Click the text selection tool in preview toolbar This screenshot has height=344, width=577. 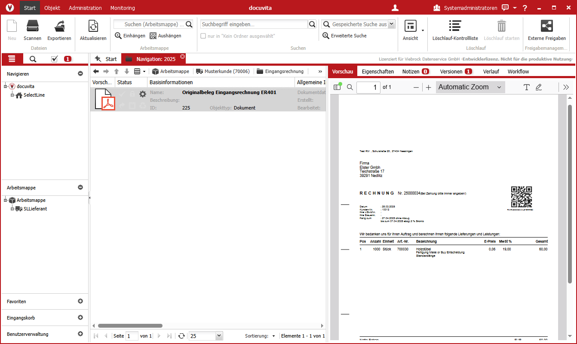526,87
